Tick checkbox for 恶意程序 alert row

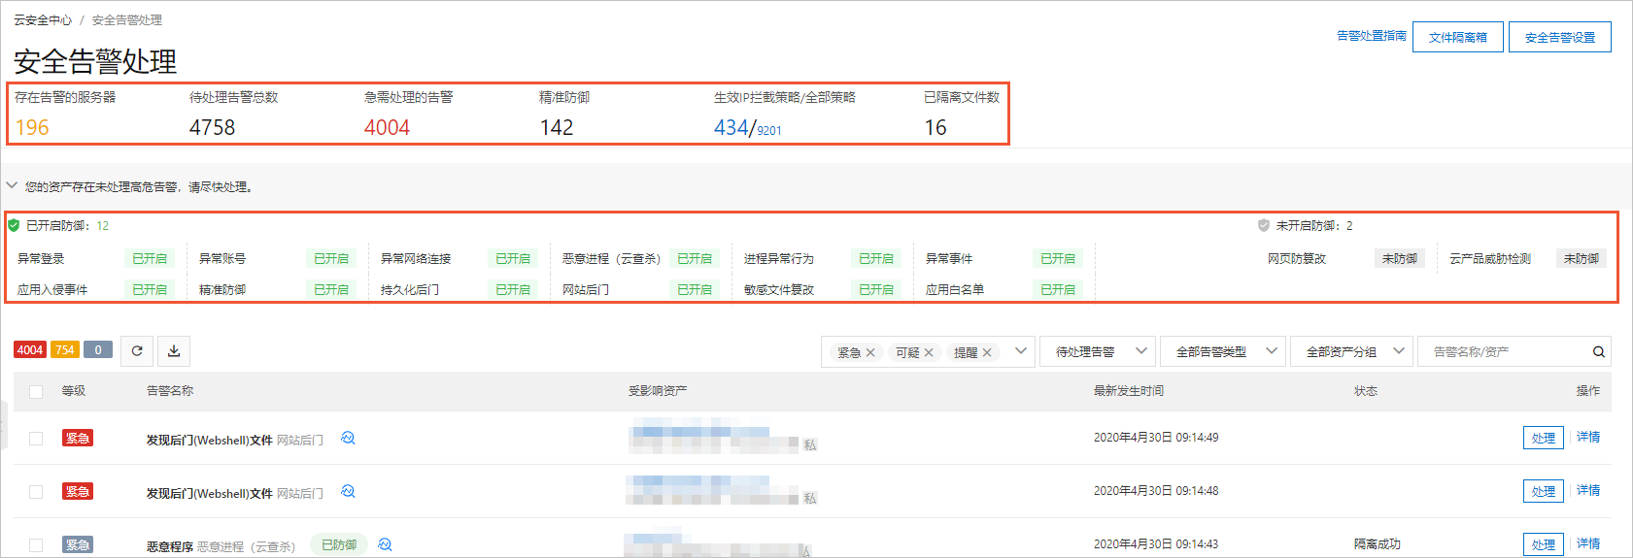coord(36,545)
